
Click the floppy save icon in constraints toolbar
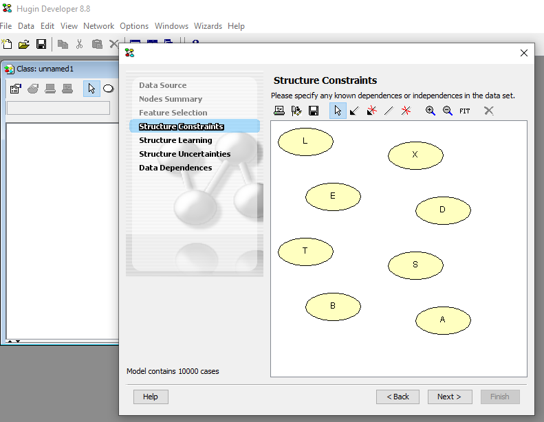coord(314,111)
